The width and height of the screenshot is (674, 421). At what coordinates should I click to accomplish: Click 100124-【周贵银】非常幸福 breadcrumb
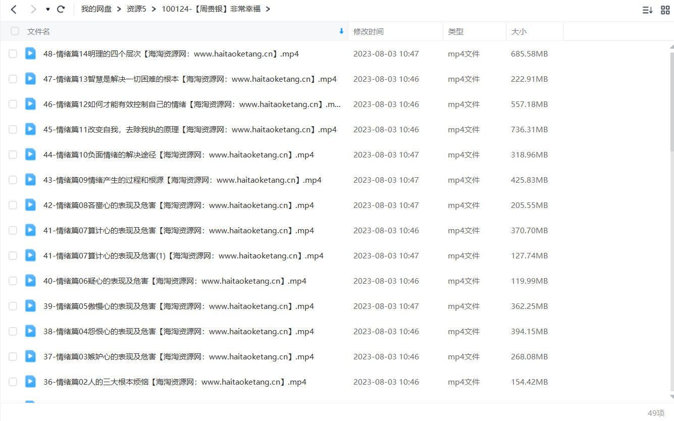pyautogui.click(x=211, y=9)
